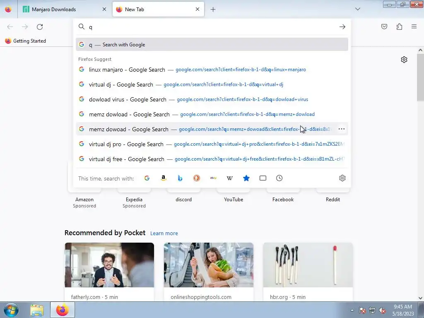Image resolution: width=424 pixels, height=318 pixels.
Task: Open the taskbar clock and date
Action: pyautogui.click(x=403, y=310)
